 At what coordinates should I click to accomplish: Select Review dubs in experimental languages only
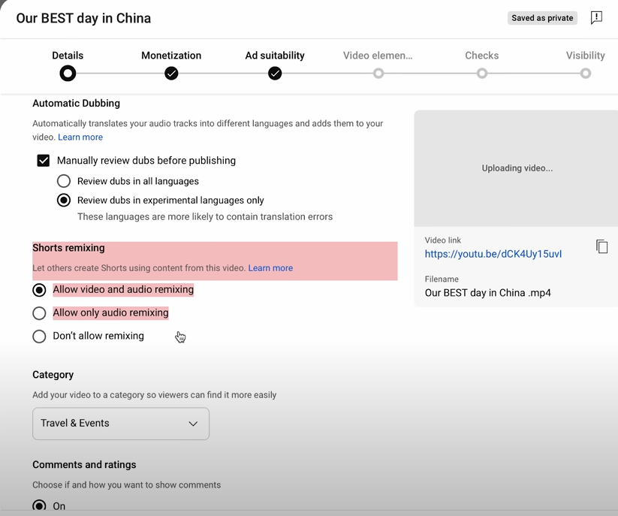point(64,201)
